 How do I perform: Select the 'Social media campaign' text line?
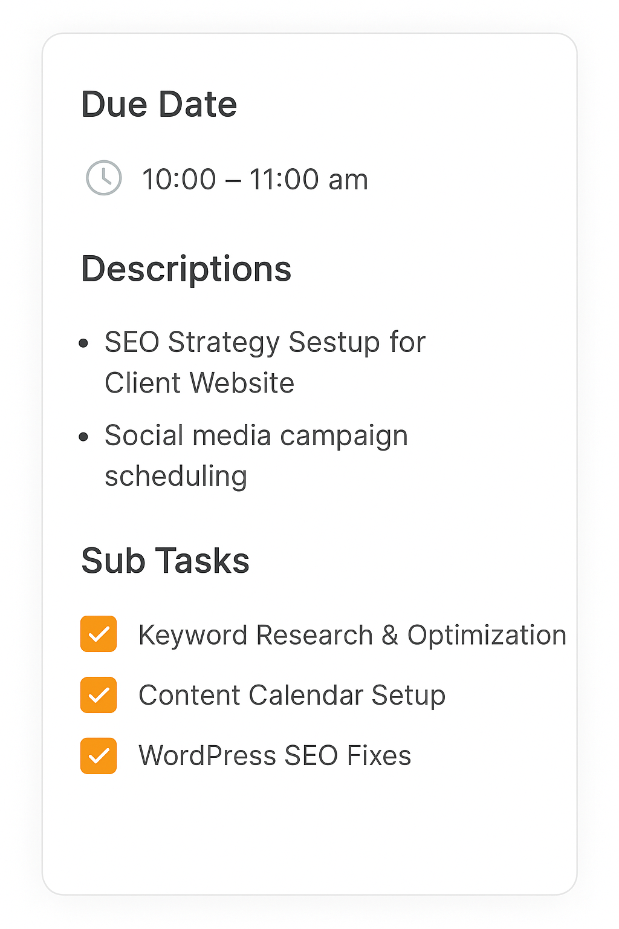tap(256, 436)
